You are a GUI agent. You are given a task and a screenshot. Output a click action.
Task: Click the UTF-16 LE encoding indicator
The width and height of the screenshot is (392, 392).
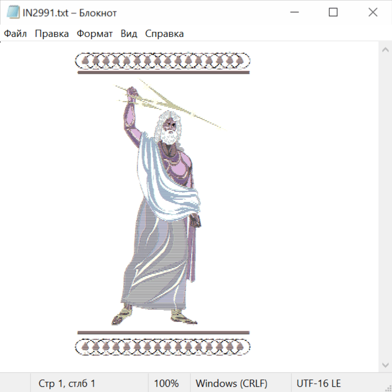coord(319,383)
